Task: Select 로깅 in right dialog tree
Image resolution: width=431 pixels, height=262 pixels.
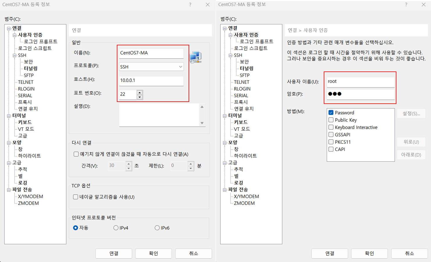Action: [239, 183]
